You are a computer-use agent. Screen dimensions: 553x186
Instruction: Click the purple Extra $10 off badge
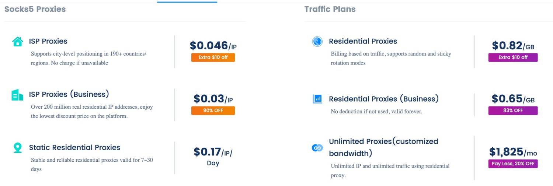point(513,57)
